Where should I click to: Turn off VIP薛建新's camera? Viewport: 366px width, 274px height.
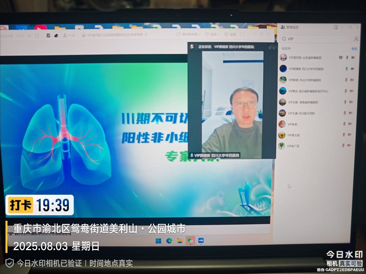click(x=352, y=69)
